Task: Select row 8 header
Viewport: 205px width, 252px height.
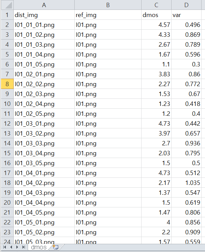Action: click(x=7, y=84)
